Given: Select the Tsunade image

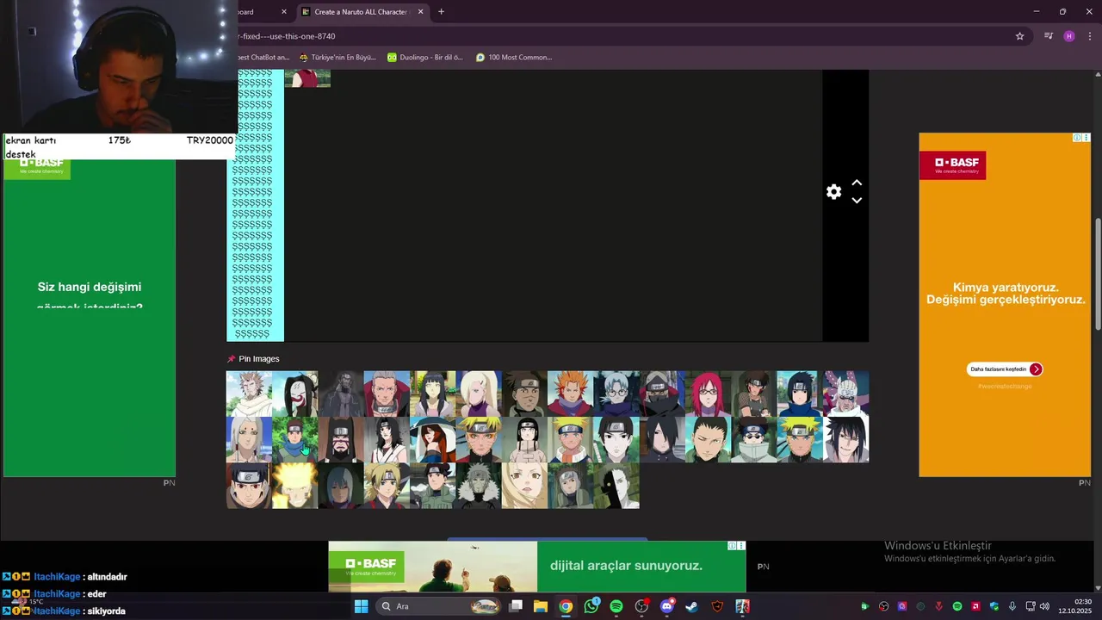Looking at the screenshot, I should click(524, 486).
